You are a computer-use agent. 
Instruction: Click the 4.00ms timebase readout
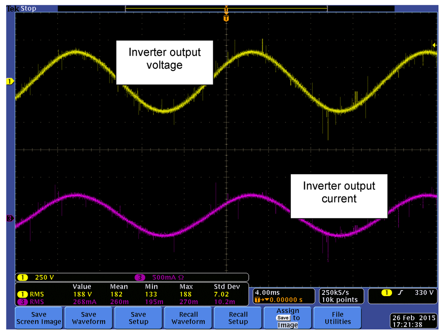(267, 293)
